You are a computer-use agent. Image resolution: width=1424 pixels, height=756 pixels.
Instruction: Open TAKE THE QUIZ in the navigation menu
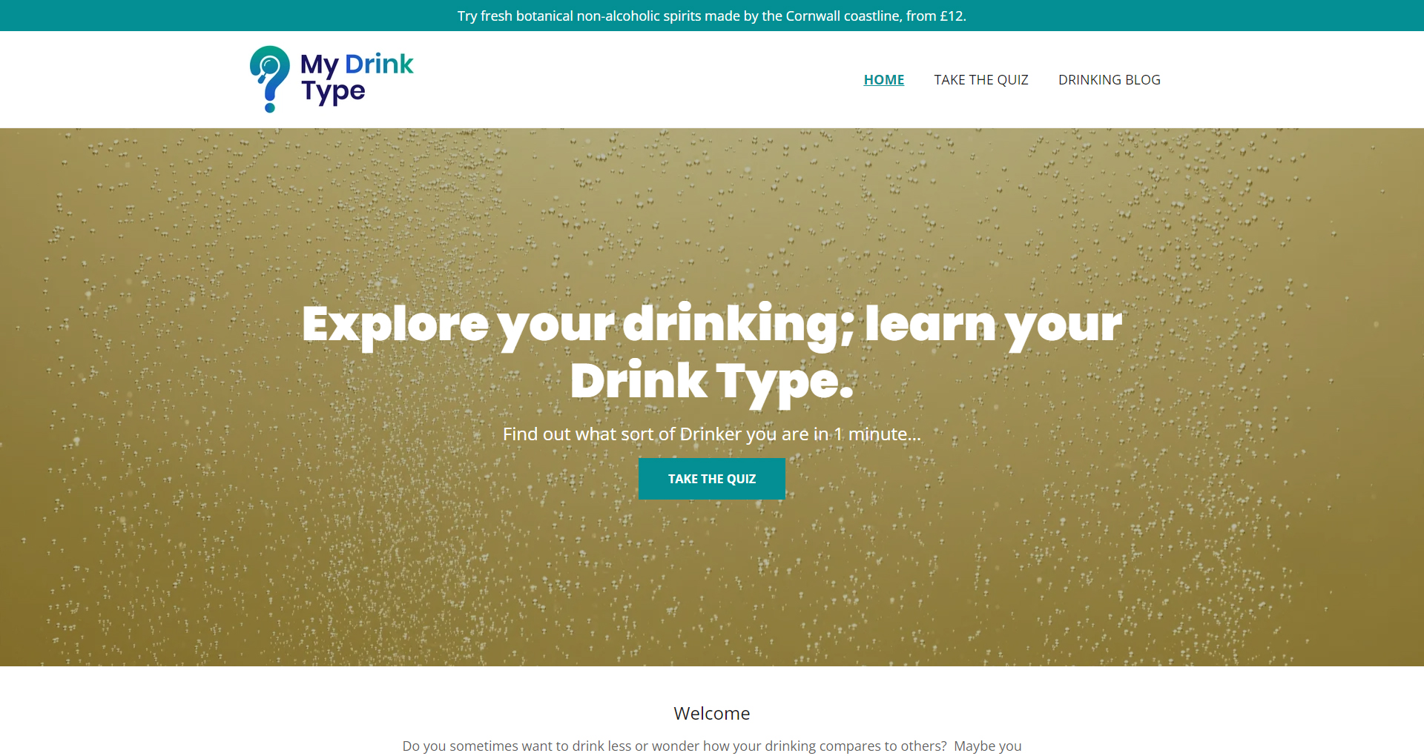[980, 79]
